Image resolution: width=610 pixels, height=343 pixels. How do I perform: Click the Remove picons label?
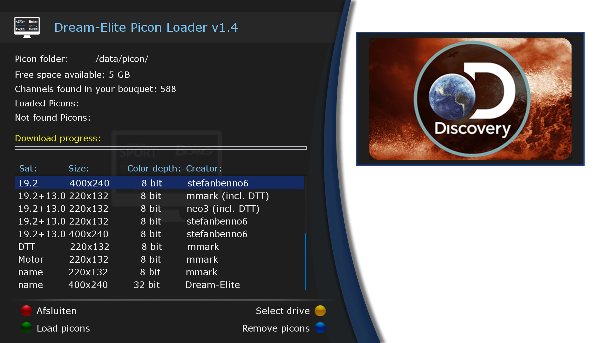(275, 328)
